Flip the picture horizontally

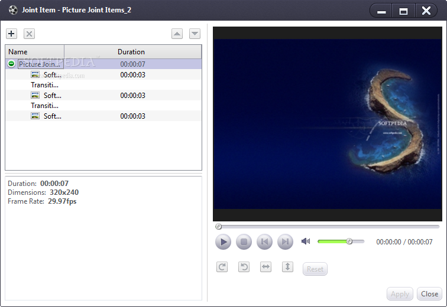pyautogui.click(x=265, y=267)
